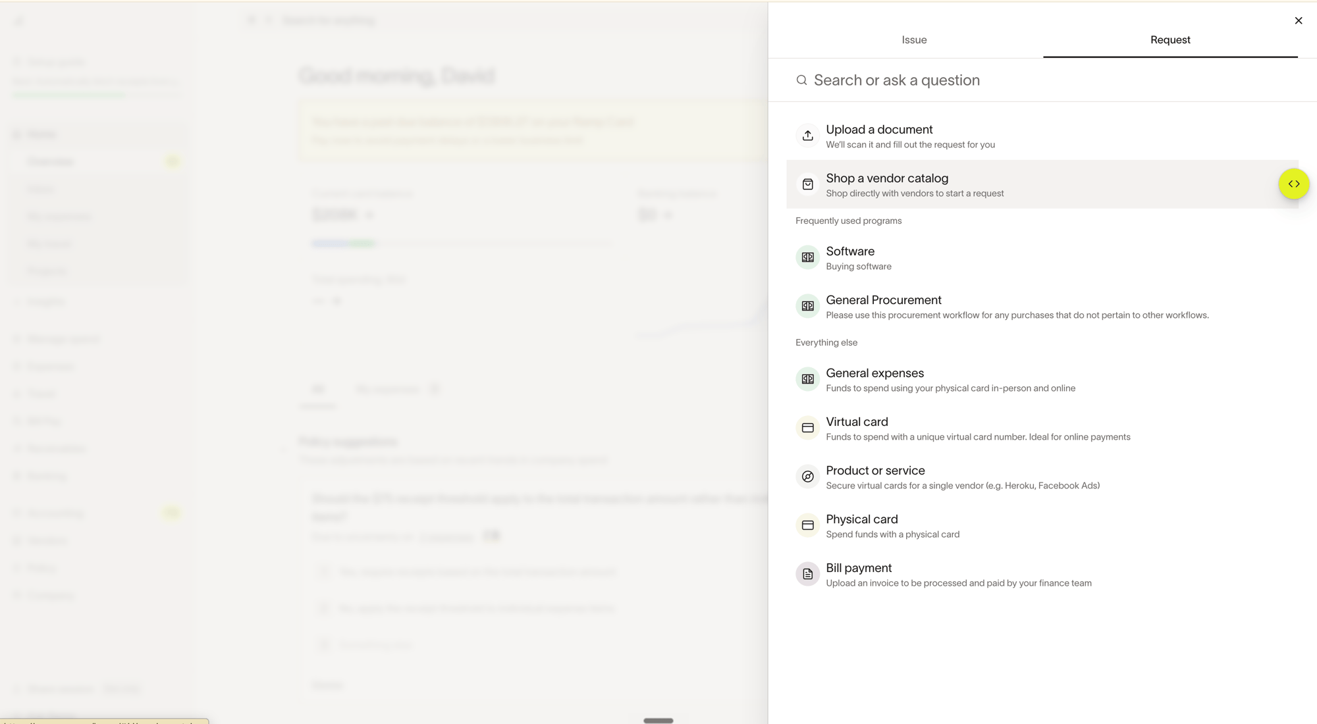Image resolution: width=1317 pixels, height=724 pixels.
Task: Start a Software request
Action: (1042, 257)
